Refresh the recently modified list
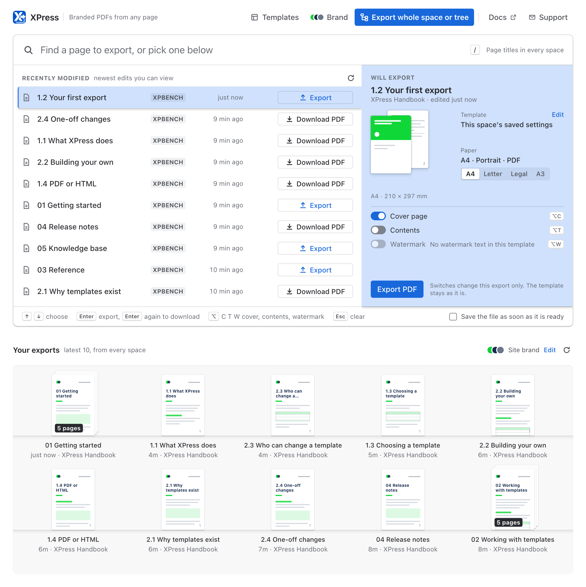This screenshot has width=586, height=587. pyautogui.click(x=351, y=78)
